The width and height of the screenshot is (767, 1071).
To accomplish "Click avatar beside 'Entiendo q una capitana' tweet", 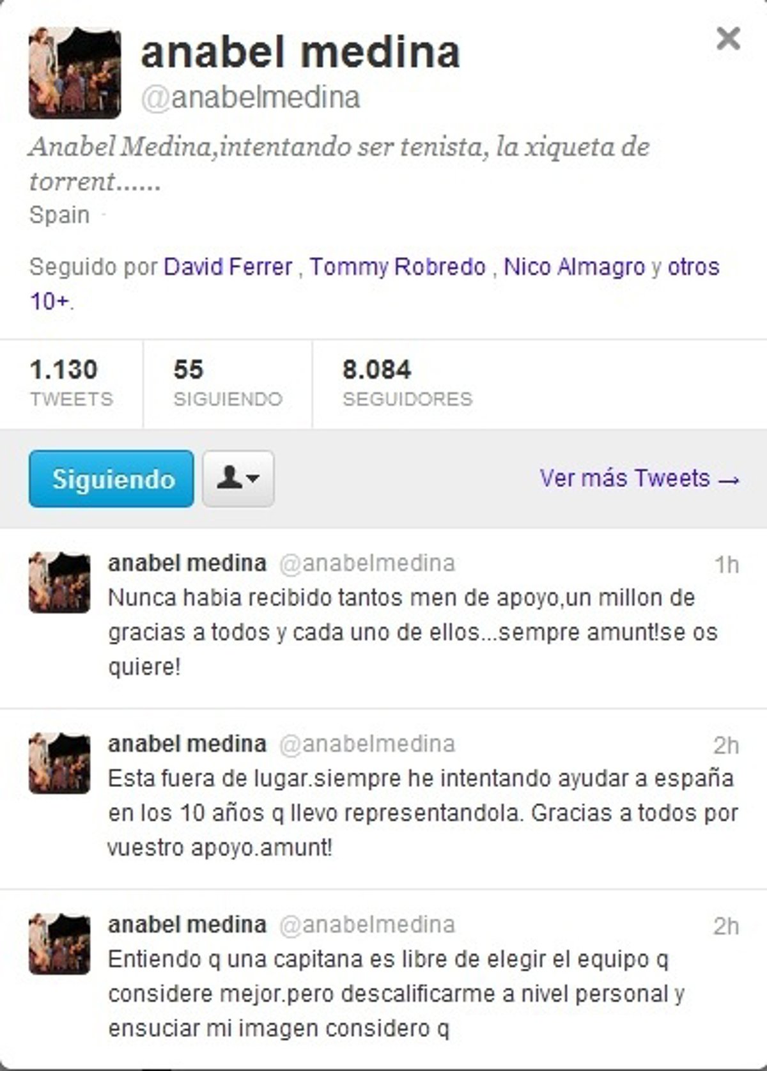I will (x=59, y=944).
